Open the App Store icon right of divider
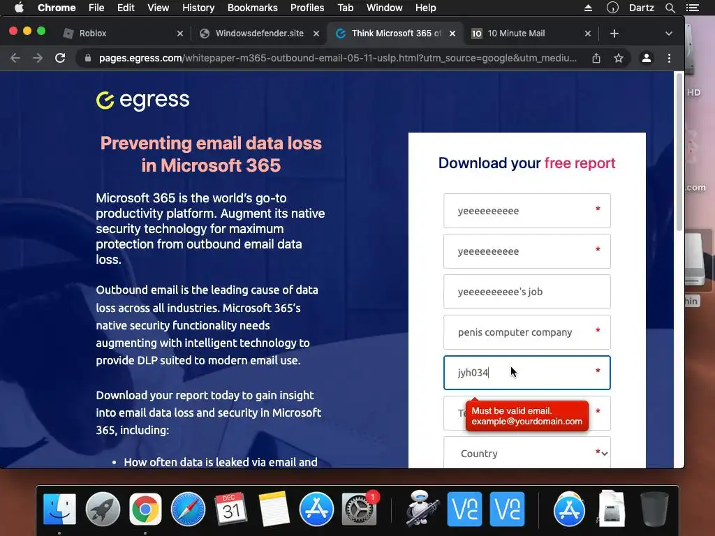The image size is (715, 536). (x=569, y=509)
